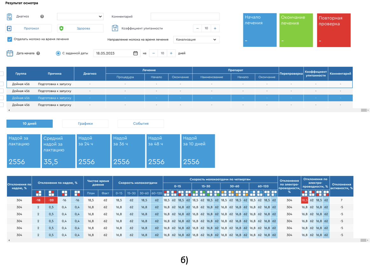
Task: Switch to the 10 дней tab
Action: point(30,124)
